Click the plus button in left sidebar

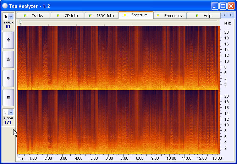click(x=9, y=40)
